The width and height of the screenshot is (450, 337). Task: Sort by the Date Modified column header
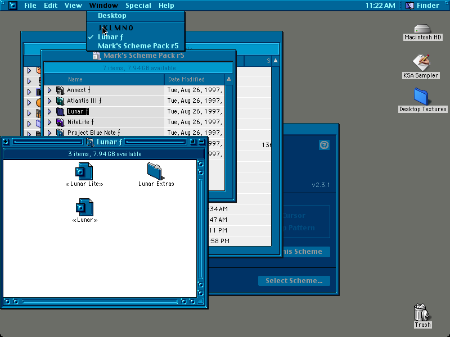coord(195,79)
